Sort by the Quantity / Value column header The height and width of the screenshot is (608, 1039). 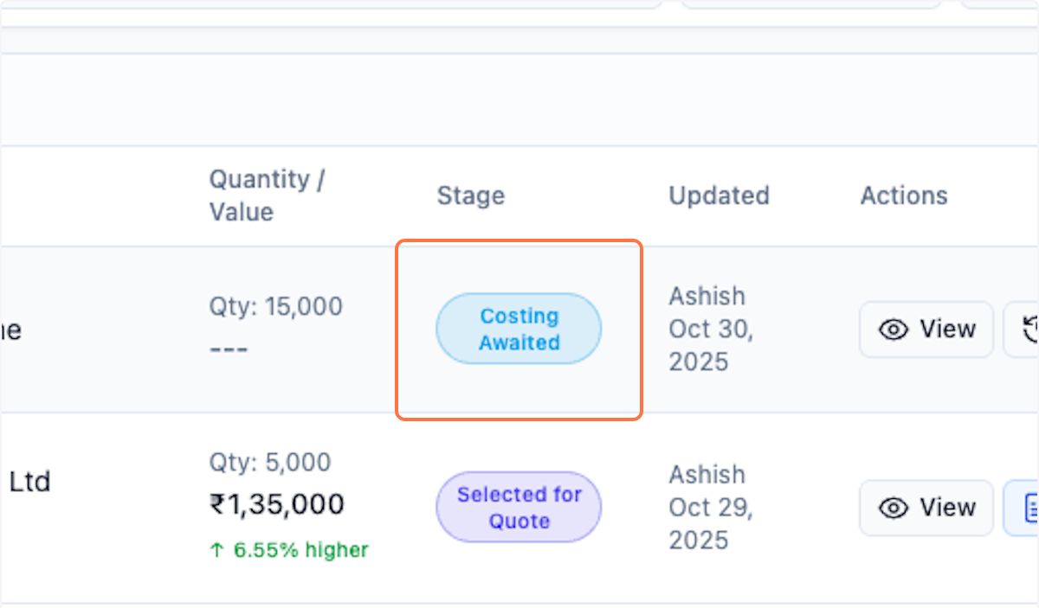[x=267, y=195]
